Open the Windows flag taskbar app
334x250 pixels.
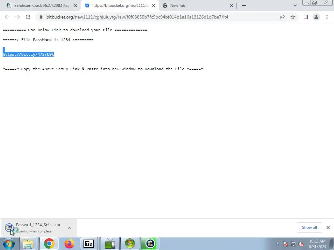[130, 243]
